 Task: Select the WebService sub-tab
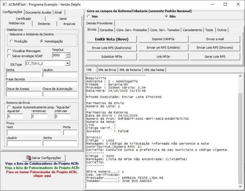click(17, 23)
